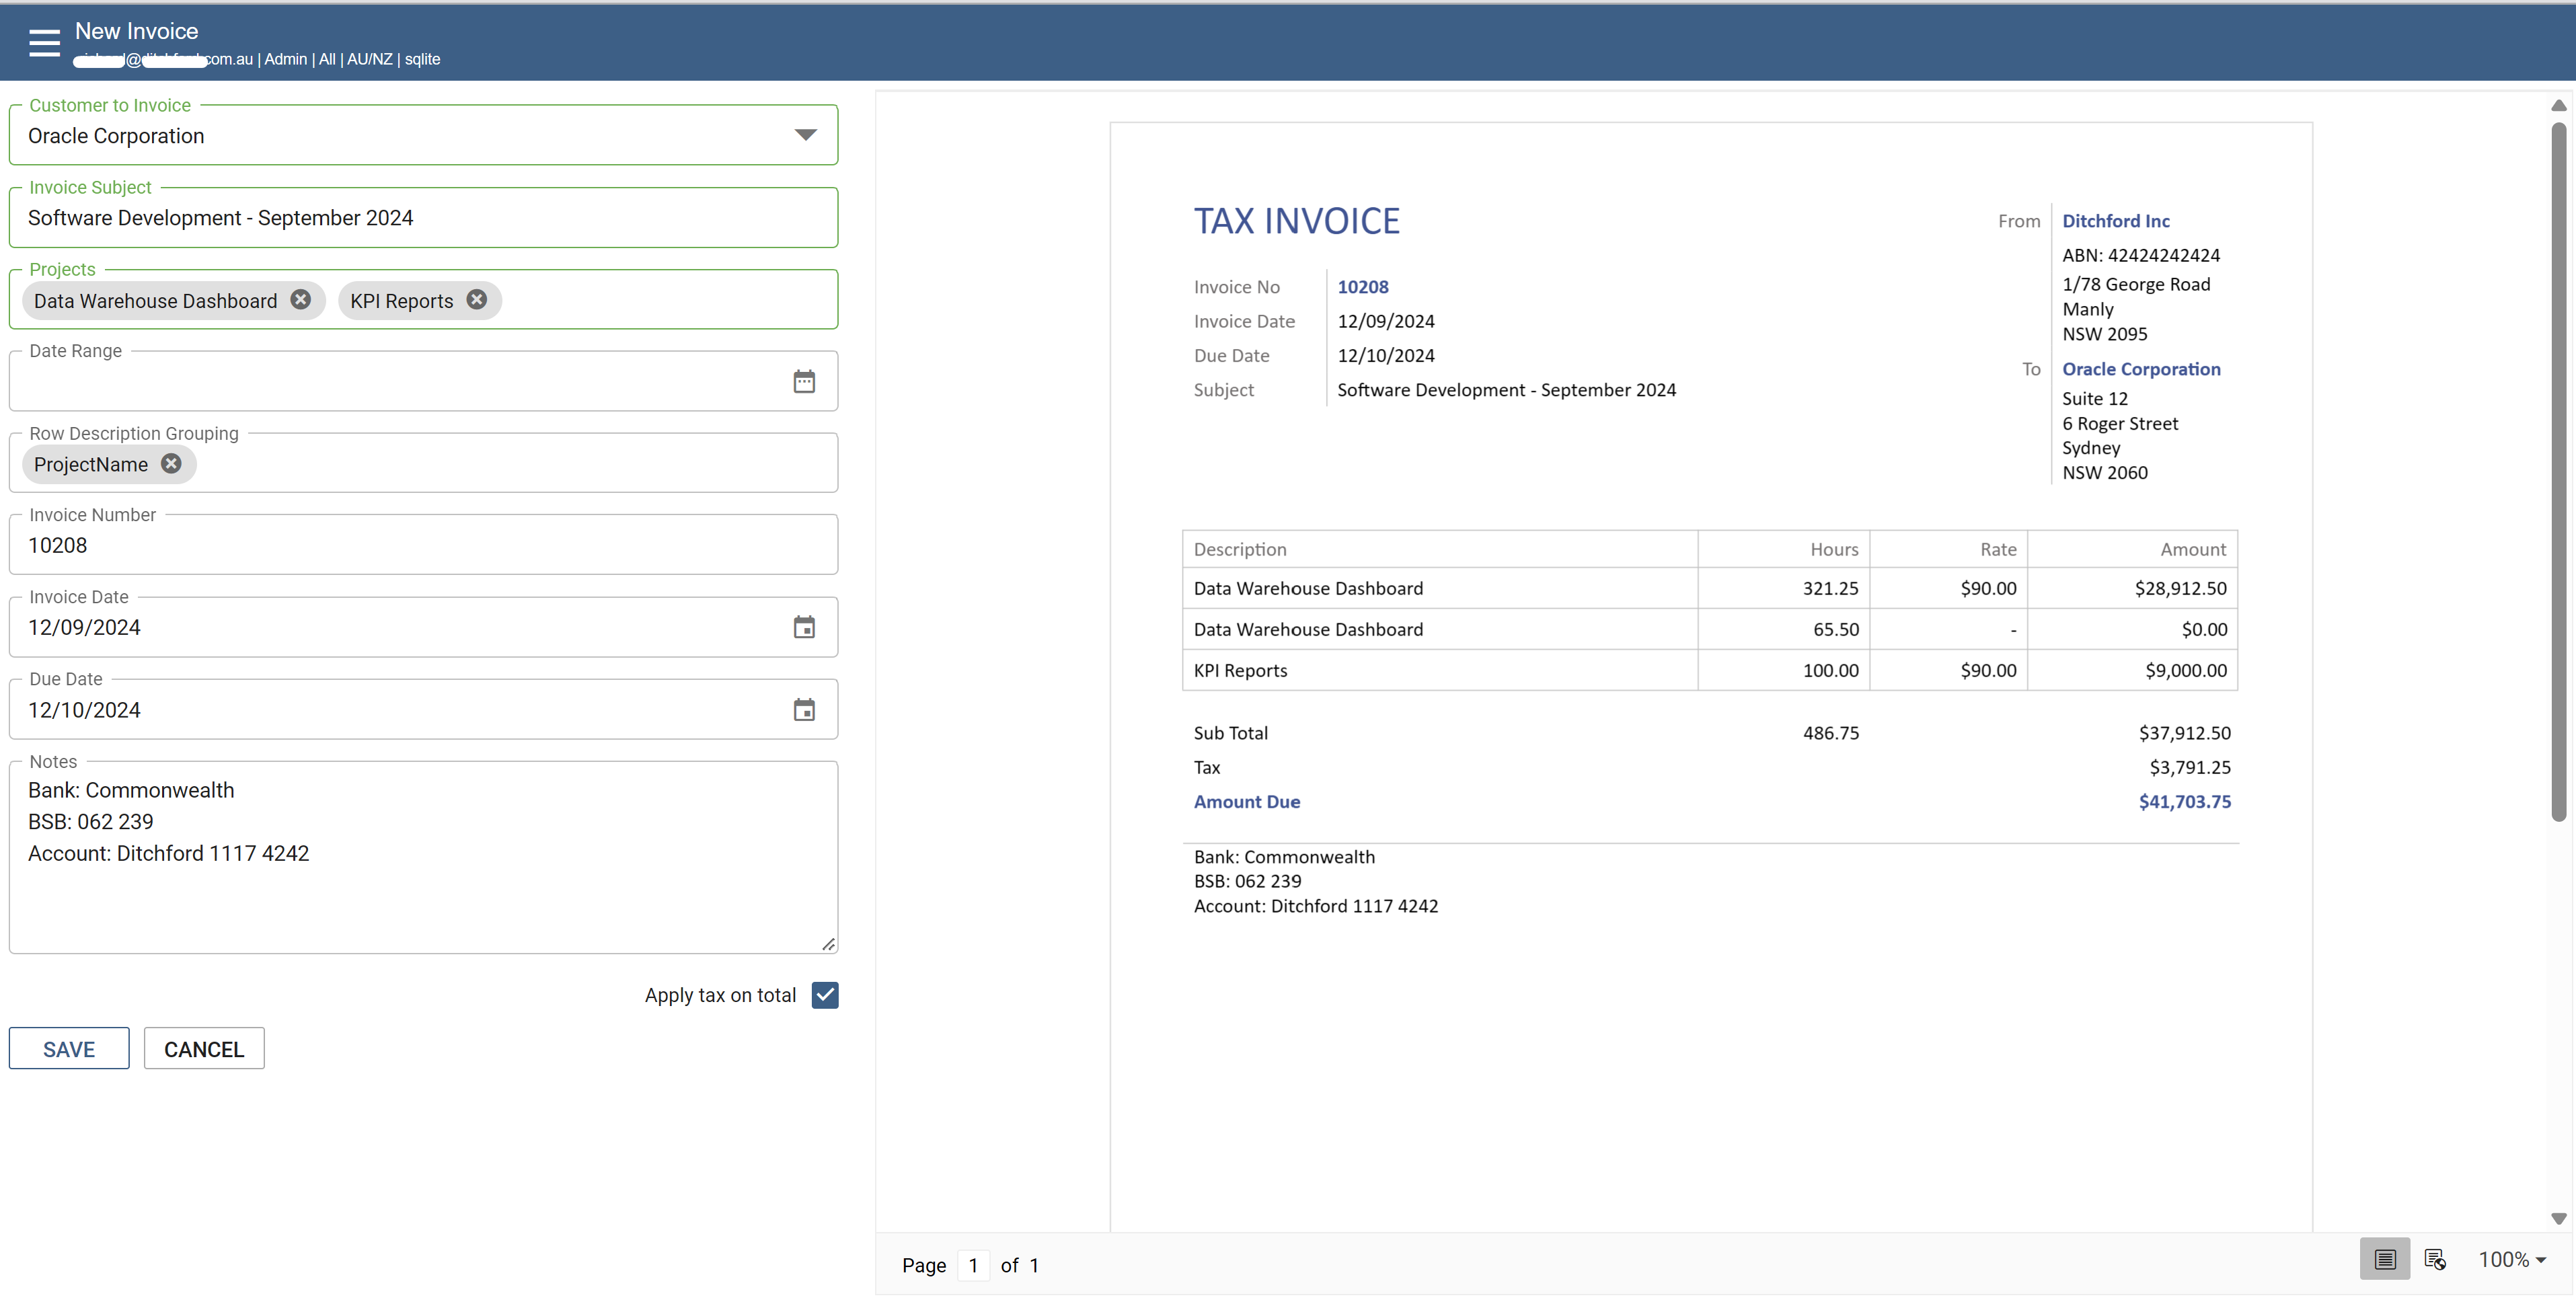Viewport: 2576px width, 1306px height.
Task: Open the Customer to Invoice dropdown
Action: click(805, 135)
